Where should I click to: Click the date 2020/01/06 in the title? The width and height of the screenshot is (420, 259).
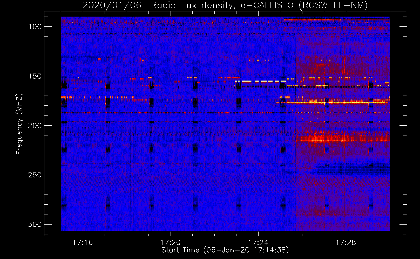[112, 5]
